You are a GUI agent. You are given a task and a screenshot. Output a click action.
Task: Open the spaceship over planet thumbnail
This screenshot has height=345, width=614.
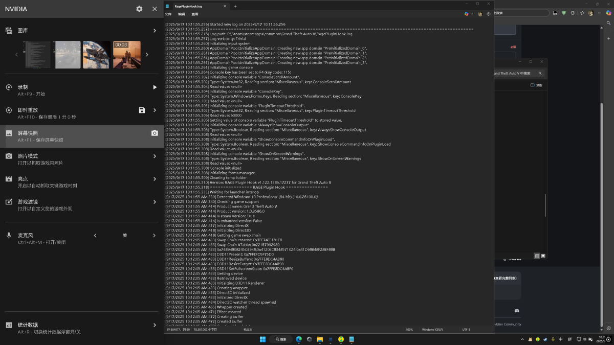[x=97, y=55]
